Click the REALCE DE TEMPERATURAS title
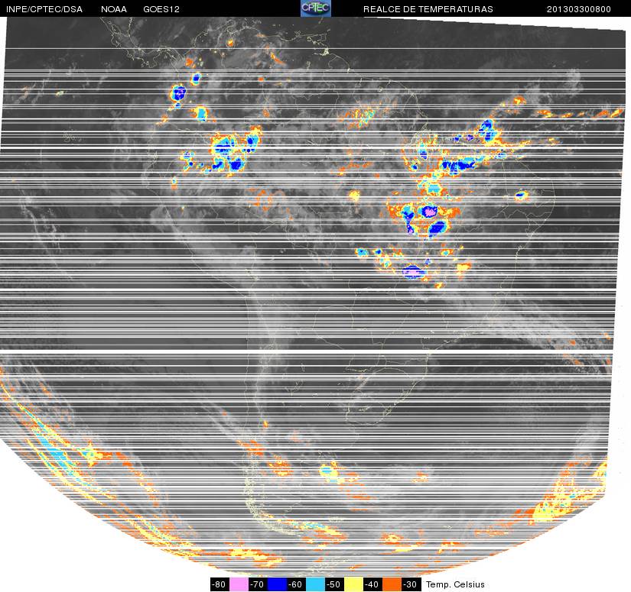 [428, 9]
